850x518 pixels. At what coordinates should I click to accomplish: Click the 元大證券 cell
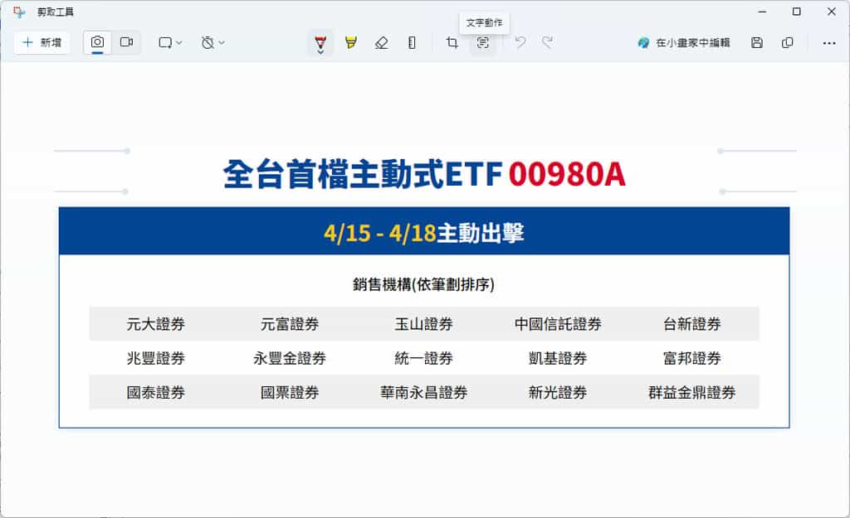[x=155, y=324]
